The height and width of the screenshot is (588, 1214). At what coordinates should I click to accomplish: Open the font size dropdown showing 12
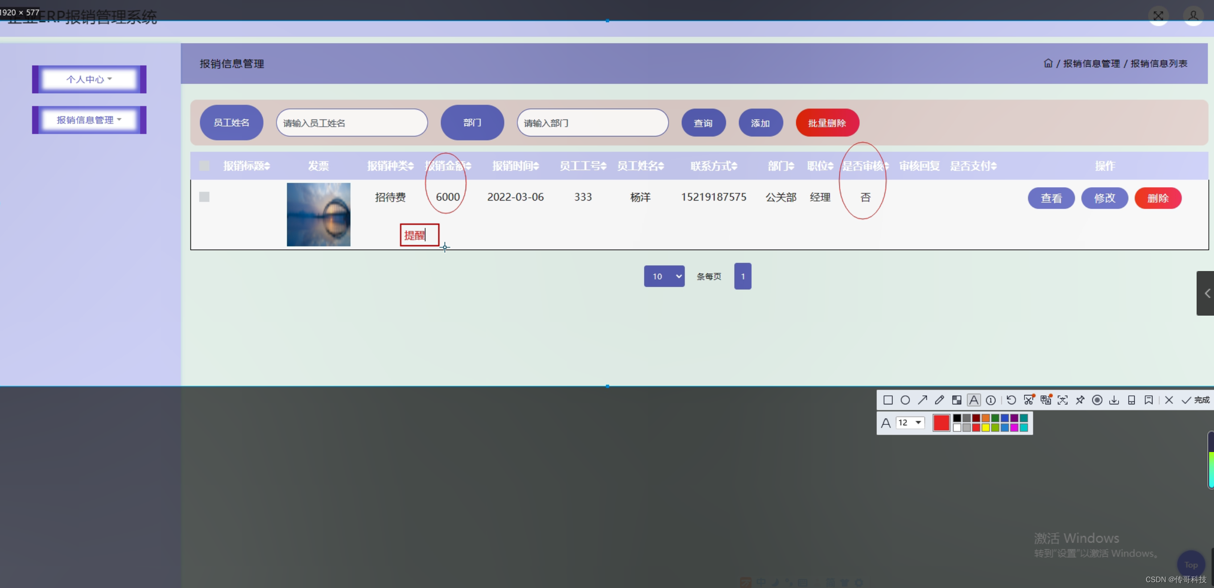click(910, 423)
